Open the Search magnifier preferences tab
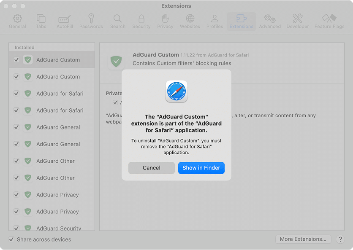 click(x=117, y=22)
